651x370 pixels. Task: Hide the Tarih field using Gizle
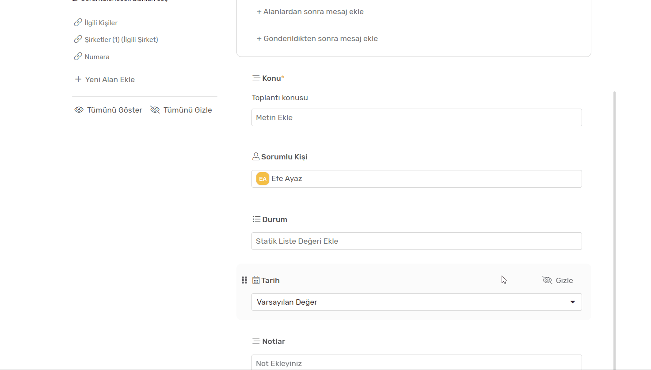pyautogui.click(x=558, y=280)
